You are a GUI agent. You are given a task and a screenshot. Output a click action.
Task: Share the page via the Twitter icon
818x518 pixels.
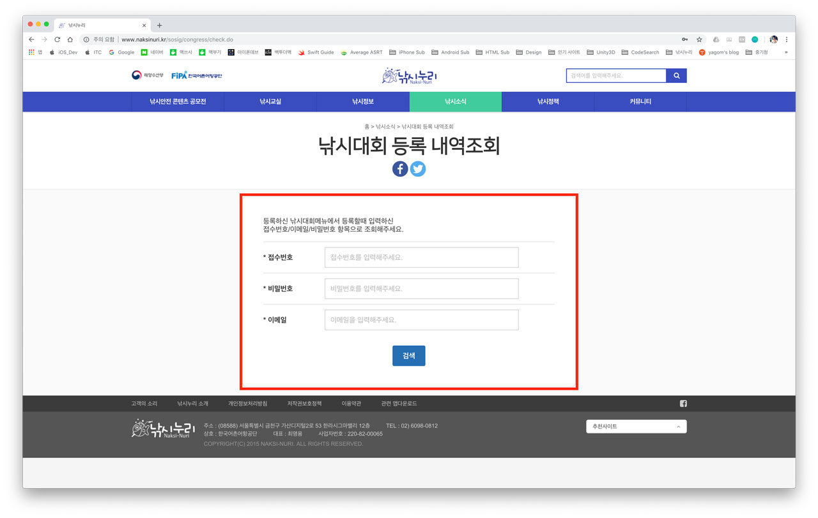(x=417, y=168)
